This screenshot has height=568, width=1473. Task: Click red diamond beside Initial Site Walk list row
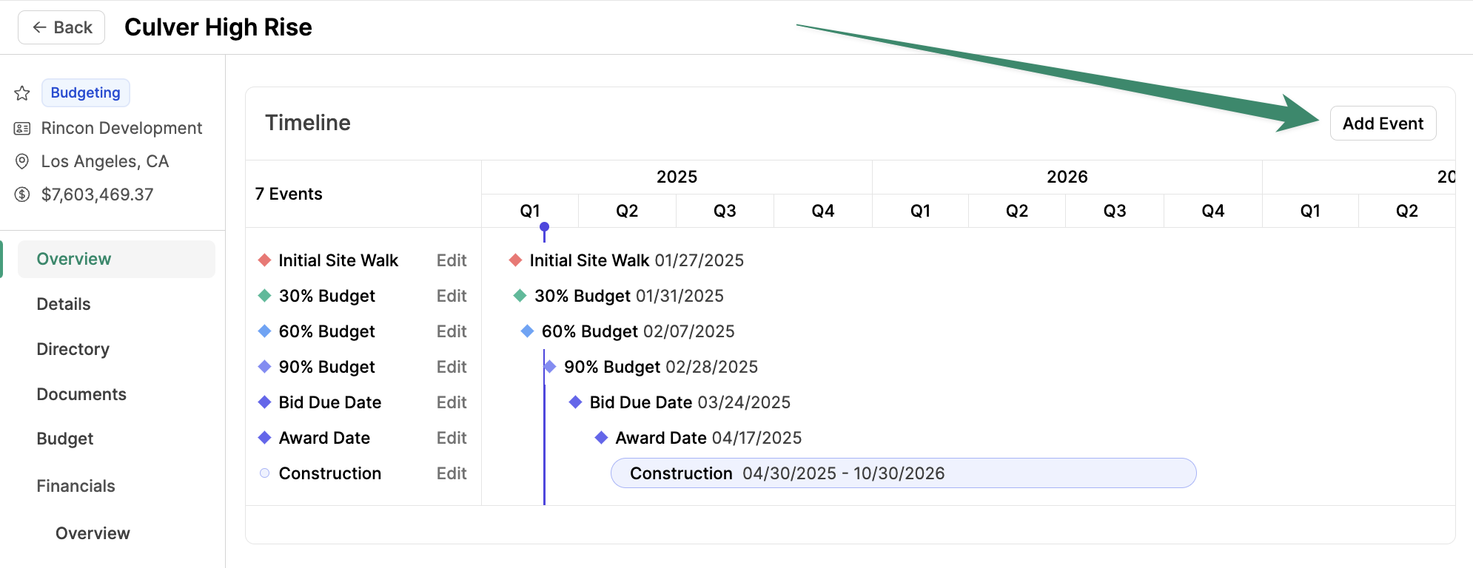click(264, 260)
